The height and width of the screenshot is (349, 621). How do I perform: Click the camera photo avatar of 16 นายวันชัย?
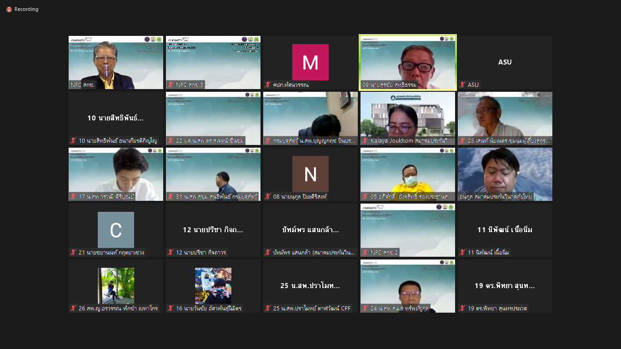(x=213, y=286)
